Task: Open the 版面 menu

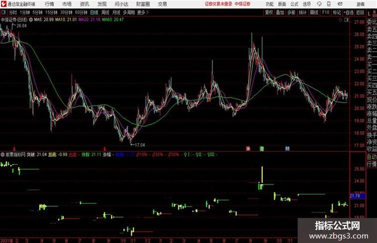Action: [x=282, y=4]
